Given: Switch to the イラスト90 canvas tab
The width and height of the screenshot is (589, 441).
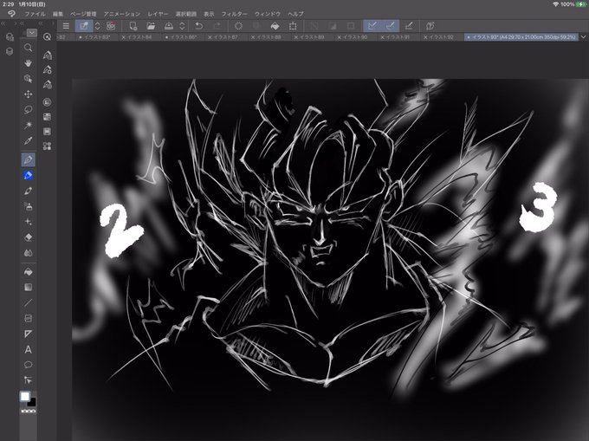Looking at the screenshot, I should (354, 37).
